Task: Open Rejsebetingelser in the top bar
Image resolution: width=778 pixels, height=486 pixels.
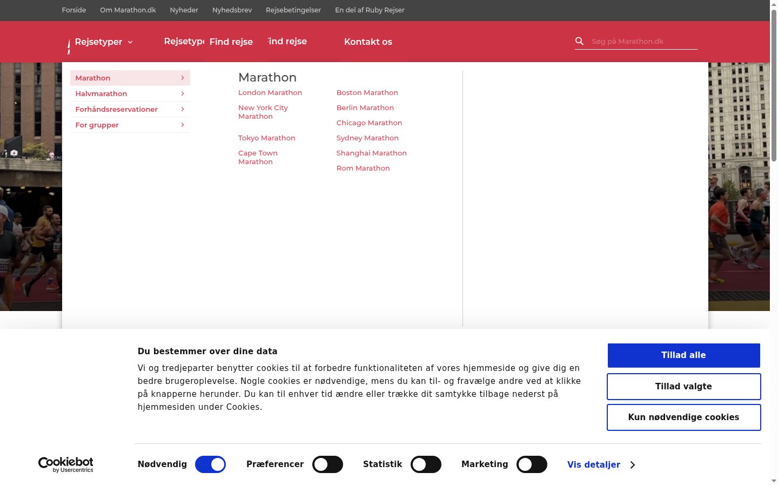Action: tap(293, 10)
